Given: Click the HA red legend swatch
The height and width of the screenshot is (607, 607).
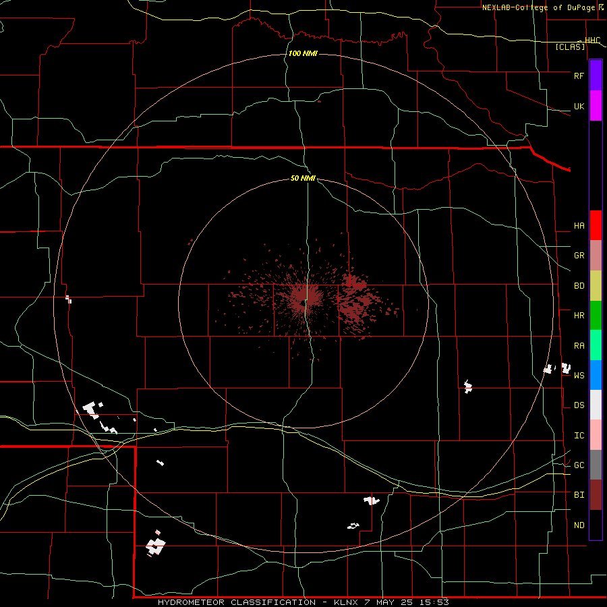Looking at the screenshot, I should tap(596, 225).
